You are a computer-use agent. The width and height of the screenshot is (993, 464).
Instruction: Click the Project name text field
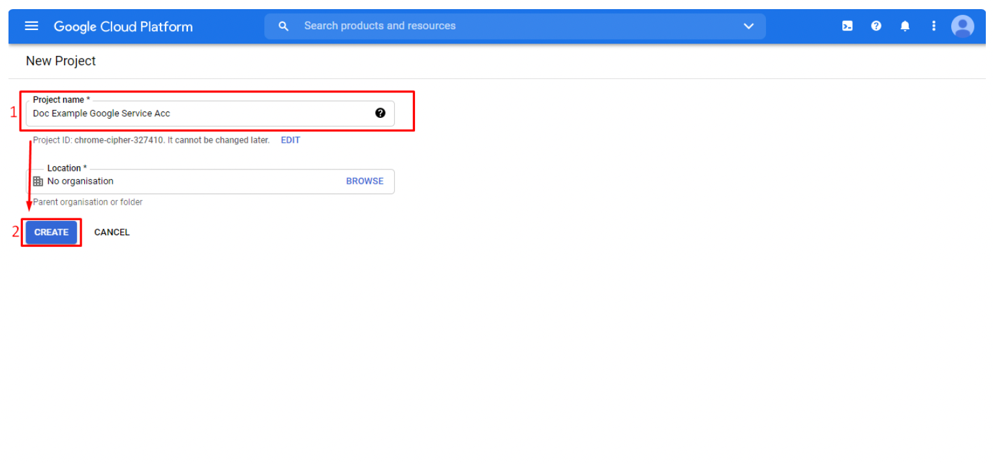click(x=210, y=113)
